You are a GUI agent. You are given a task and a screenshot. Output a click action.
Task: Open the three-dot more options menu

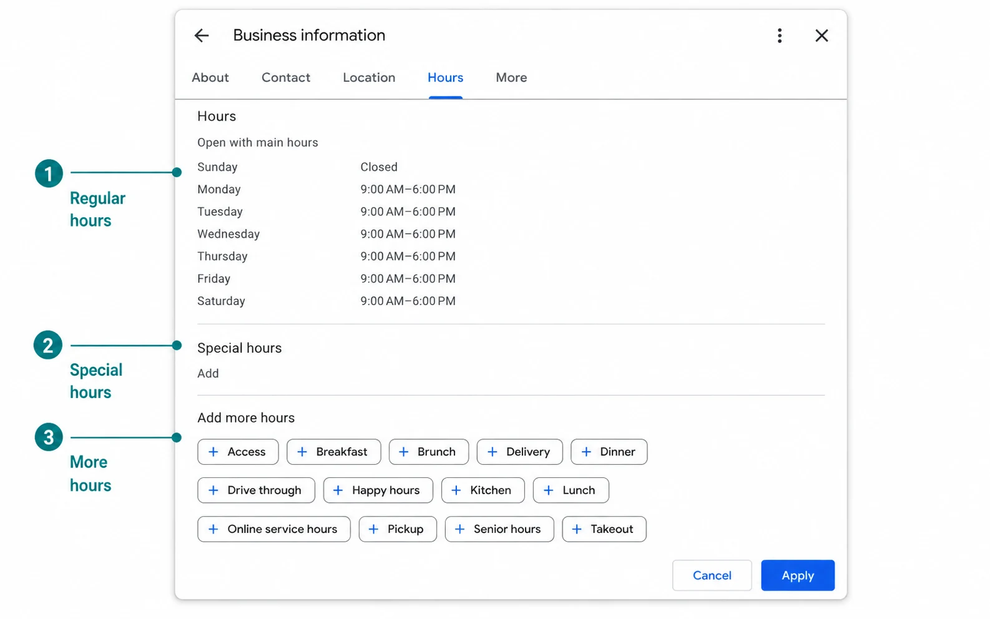click(x=779, y=36)
